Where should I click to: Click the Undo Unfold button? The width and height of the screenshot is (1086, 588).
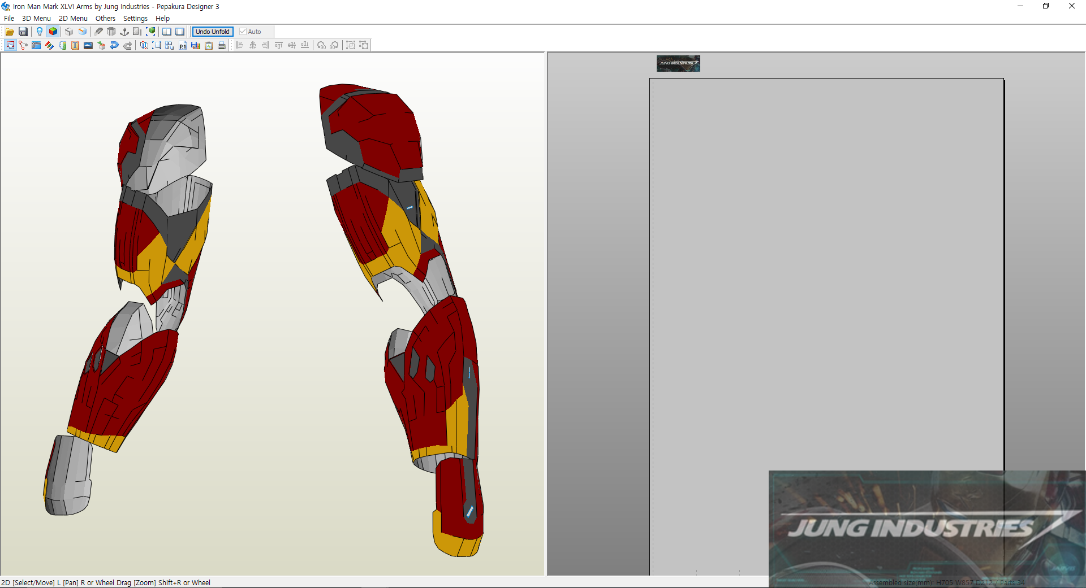(x=213, y=32)
